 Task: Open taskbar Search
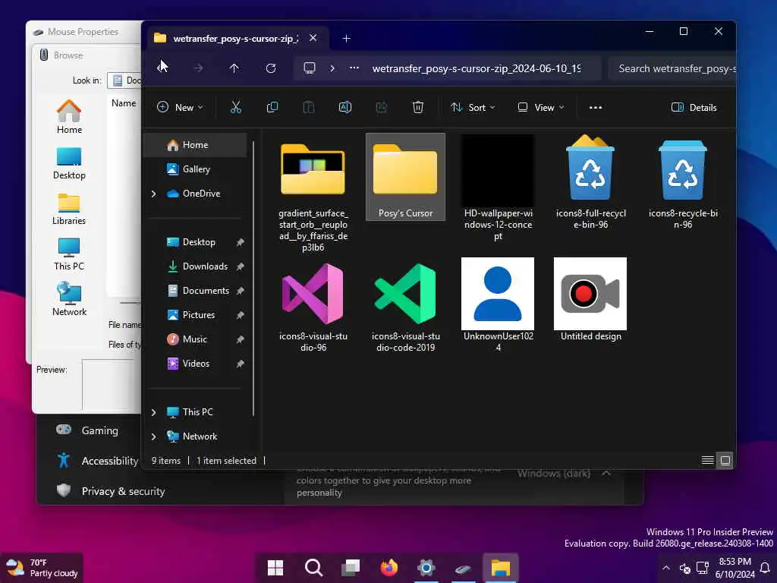[x=313, y=568]
